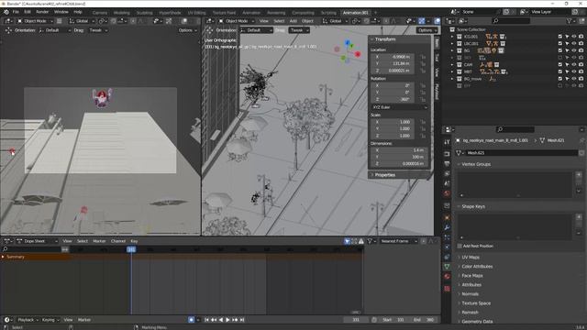Expand the Face Maps panel
Viewport: 587px width, 330px height.
[x=472, y=276]
